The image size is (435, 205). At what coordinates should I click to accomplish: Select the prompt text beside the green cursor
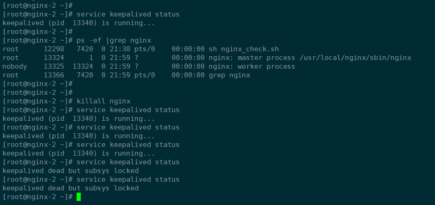[x=38, y=197]
